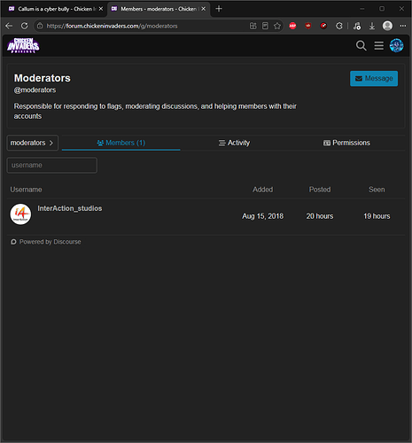Focus the username filter field
Image resolution: width=412 pixels, height=443 pixels.
click(x=52, y=166)
